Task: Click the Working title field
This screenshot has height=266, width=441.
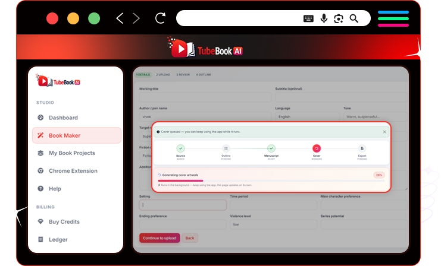Action: [x=205, y=97]
